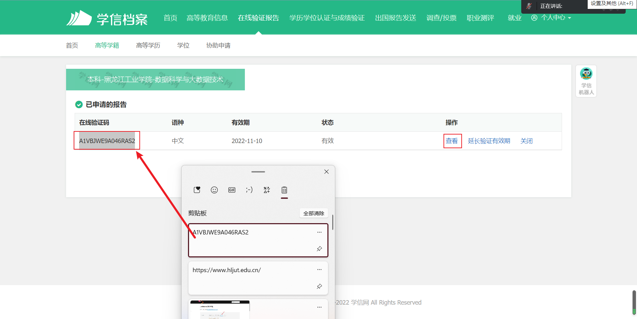Click the 学信档案 logo
Screen dimensions: 637x319
[107, 18]
